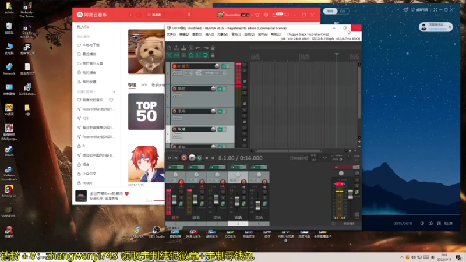Toggle item grouping link icon

[176, 55]
